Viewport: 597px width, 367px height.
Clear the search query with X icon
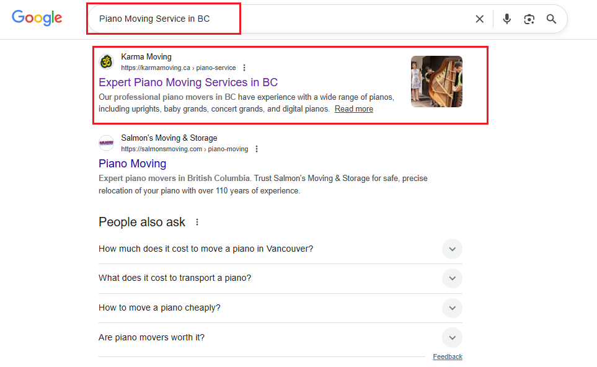point(479,19)
